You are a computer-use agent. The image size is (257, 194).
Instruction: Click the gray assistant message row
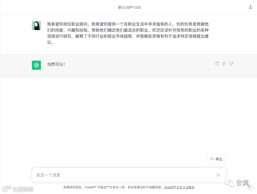(x=128, y=65)
